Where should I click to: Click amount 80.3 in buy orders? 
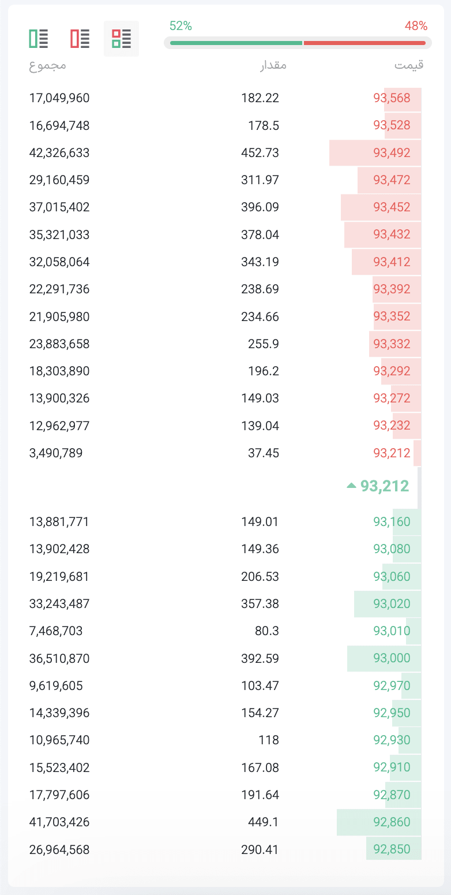point(266,631)
